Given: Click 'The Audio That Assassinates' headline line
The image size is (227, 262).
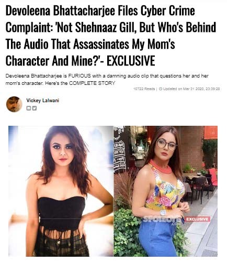Looking at the screenshot, I should [67, 44].
